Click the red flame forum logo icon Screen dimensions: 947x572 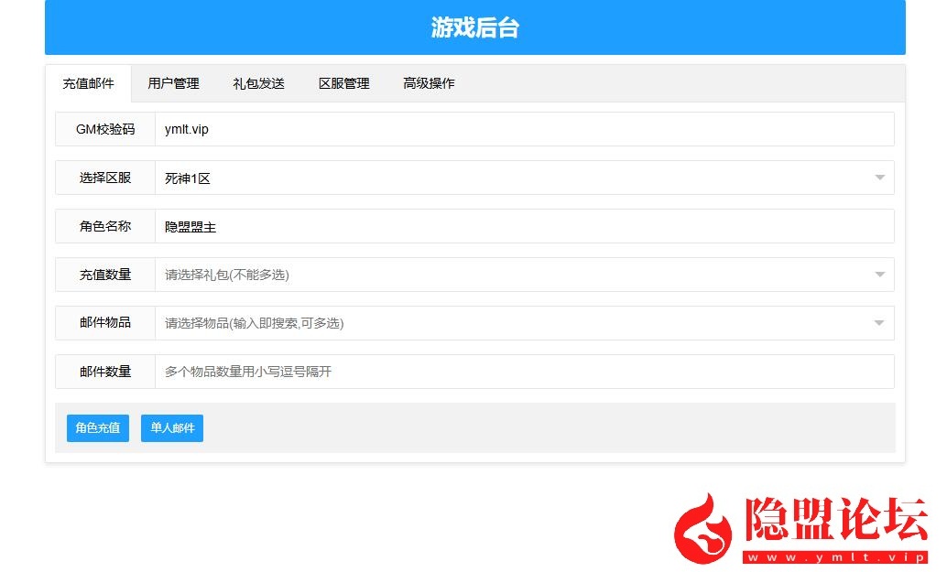tap(703, 529)
